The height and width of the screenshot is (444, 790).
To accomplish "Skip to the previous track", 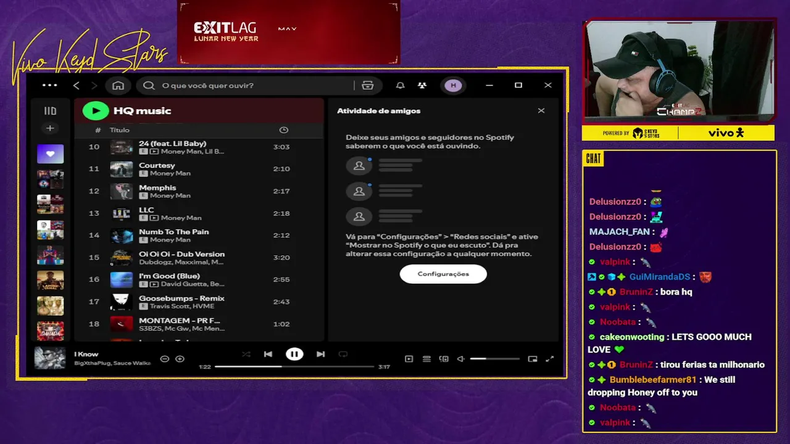I will pyautogui.click(x=268, y=354).
